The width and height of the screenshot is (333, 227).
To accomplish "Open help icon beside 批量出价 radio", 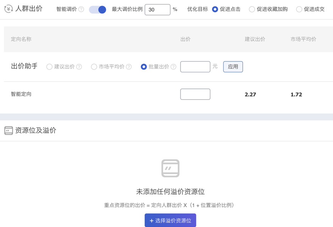I will (x=174, y=67).
